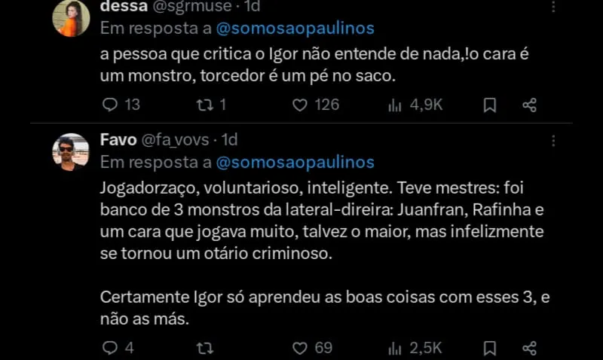Viewport: 603px width, 360px height.
Task: Open the @fa_vovs handle link
Action: pyautogui.click(x=176, y=141)
